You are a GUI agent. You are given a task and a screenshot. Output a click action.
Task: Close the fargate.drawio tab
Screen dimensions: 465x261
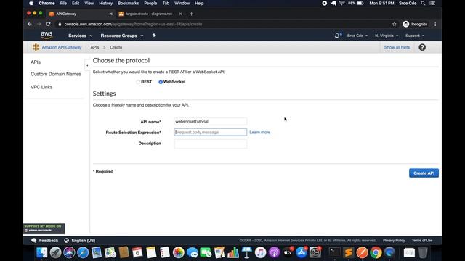[180, 14]
